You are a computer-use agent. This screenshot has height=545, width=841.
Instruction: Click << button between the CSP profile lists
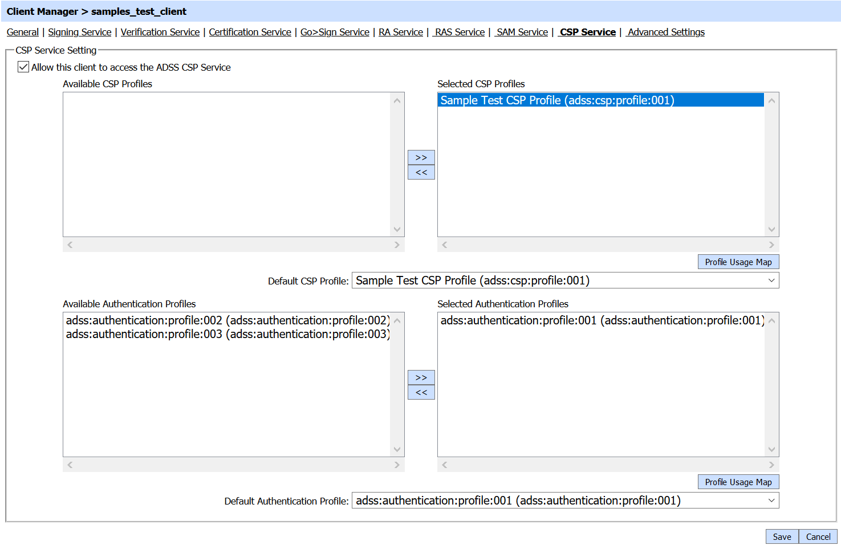tap(421, 172)
